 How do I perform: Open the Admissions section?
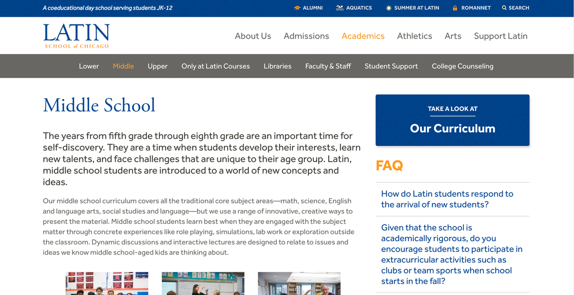(306, 36)
